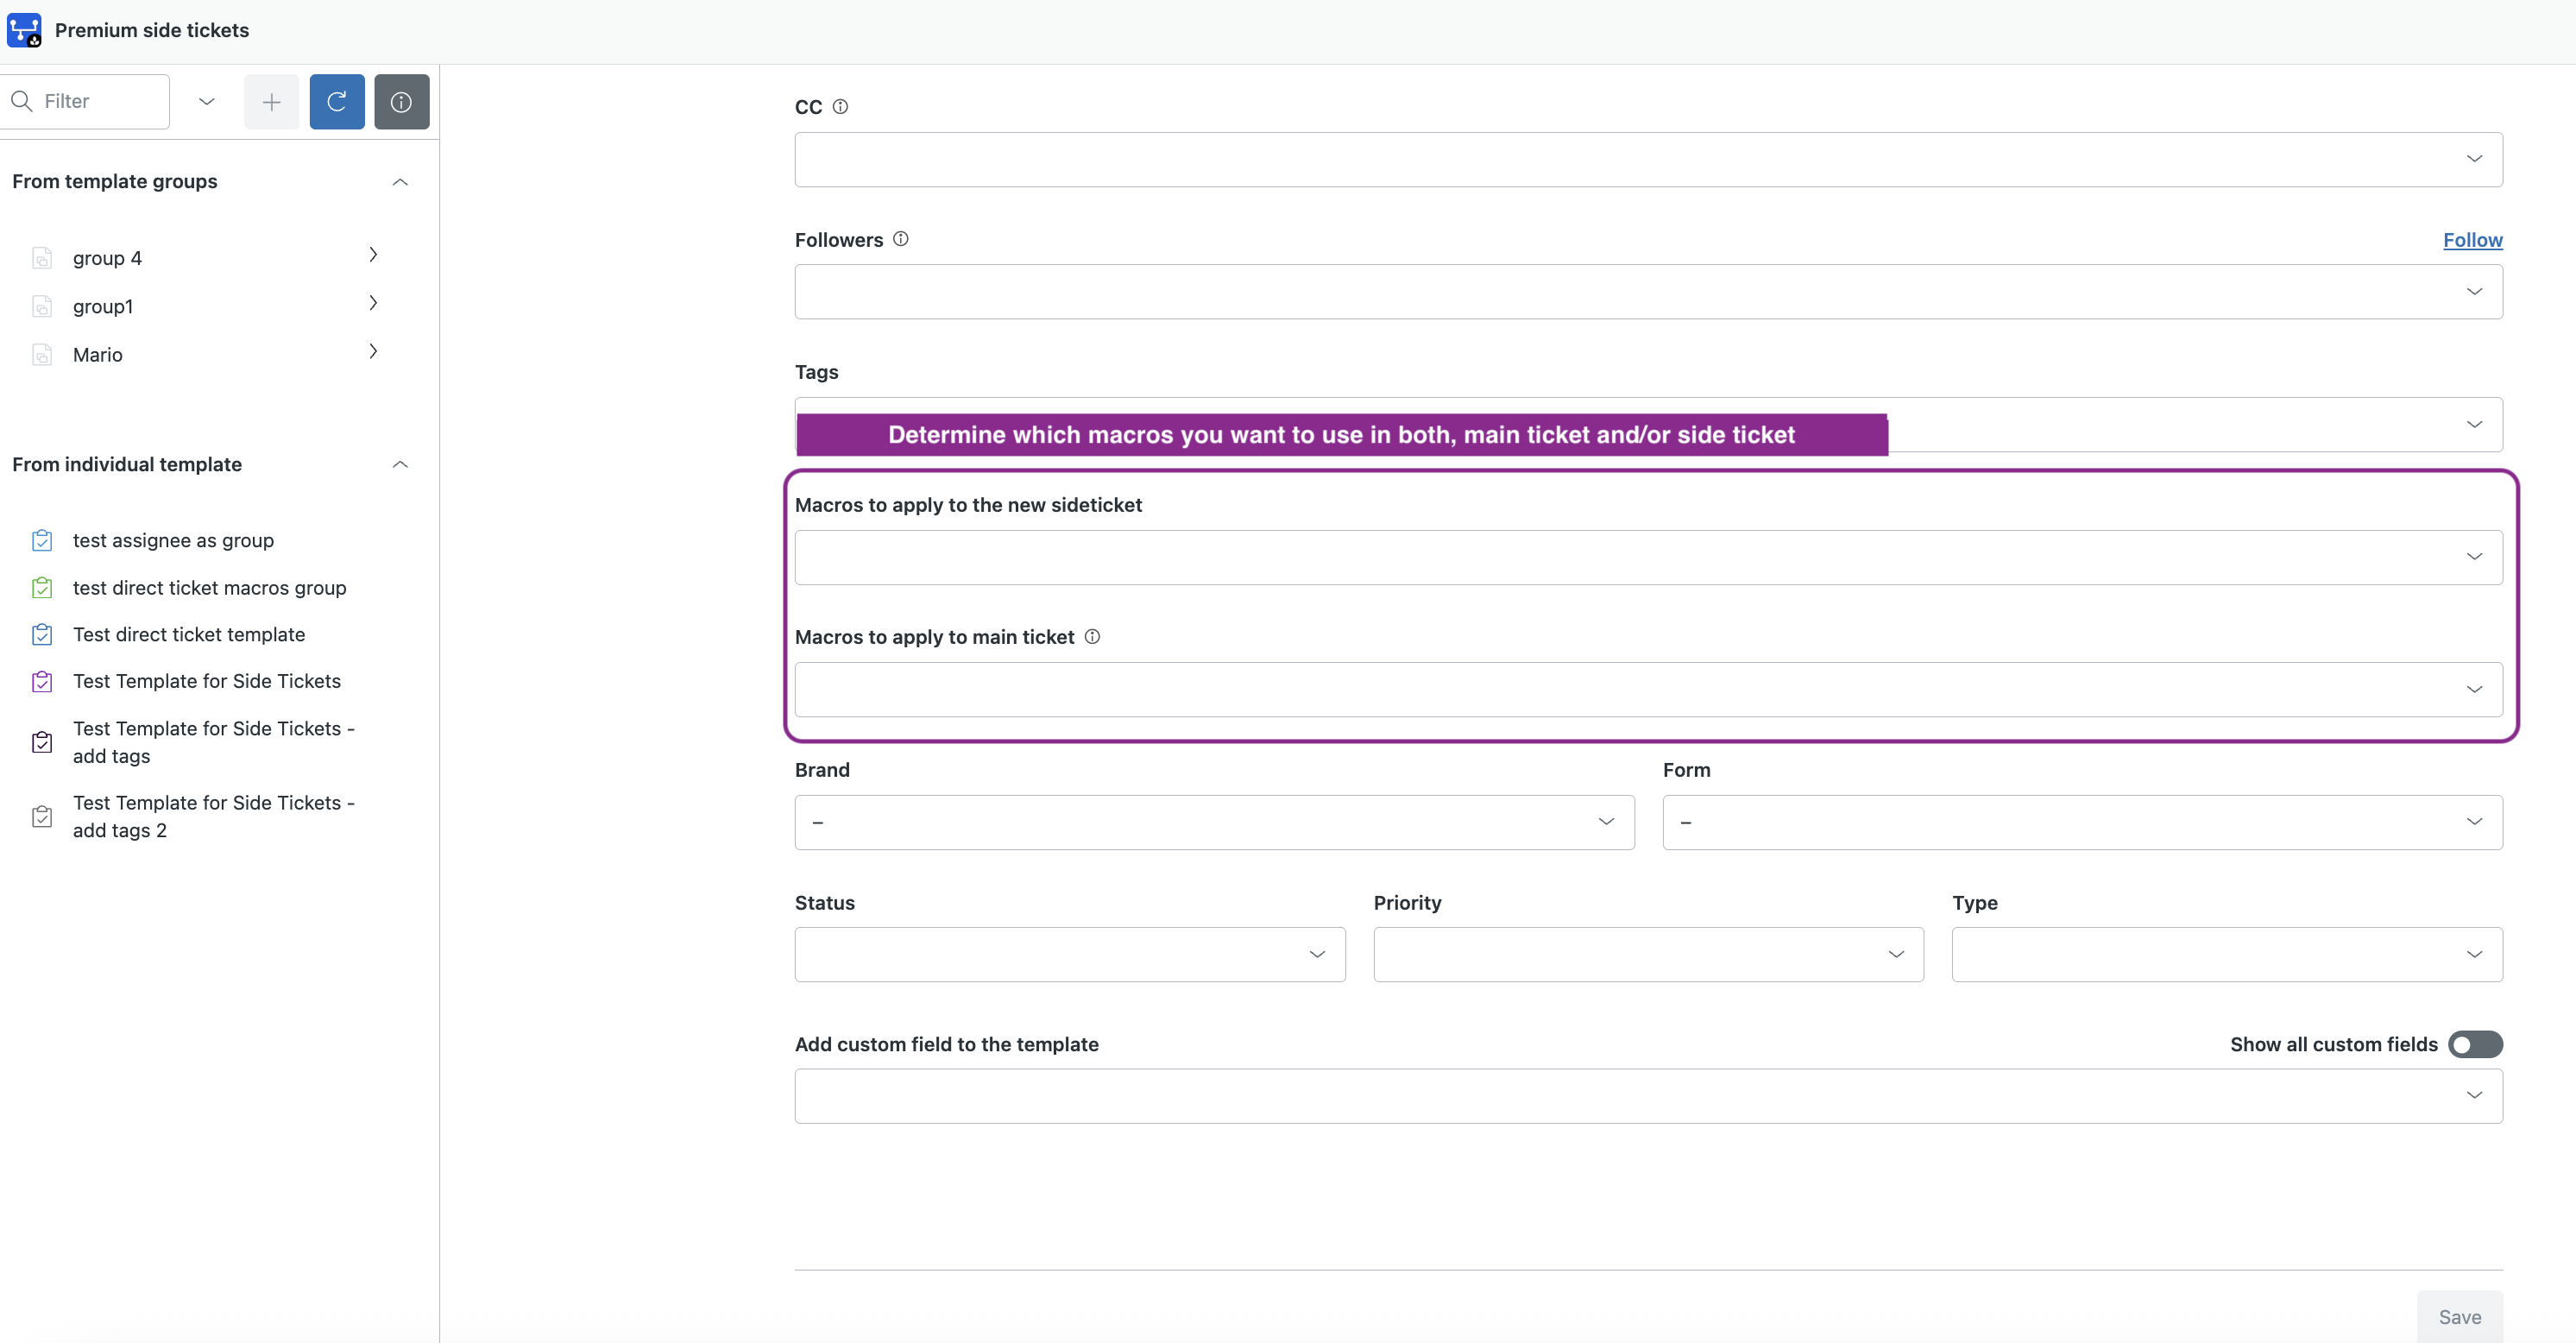The image size is (2576, 1343).
Task: Click the plus button to add template
Action: tap(271, 101)
